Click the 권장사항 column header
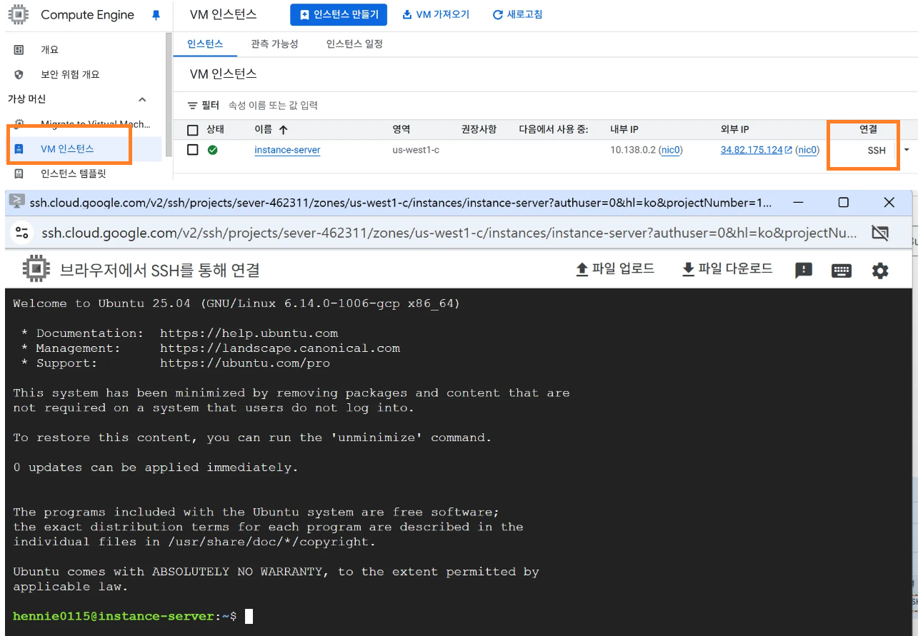Screen dimensions: 918x636 pos(479,130)
